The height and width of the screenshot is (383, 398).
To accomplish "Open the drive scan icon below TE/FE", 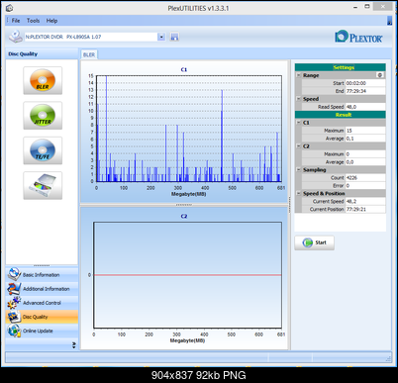I will pyautogui.click(x=43, y=185).
